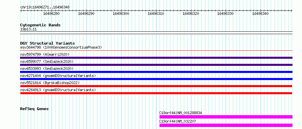This screenshot has height=129, width=302.
Task: Click ruler position label 16496330
Action: click(x=225, y=14)
